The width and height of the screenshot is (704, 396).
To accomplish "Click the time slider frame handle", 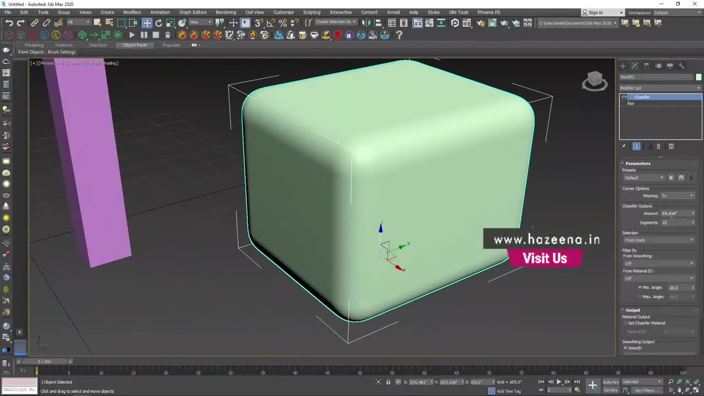I will 43,361.
